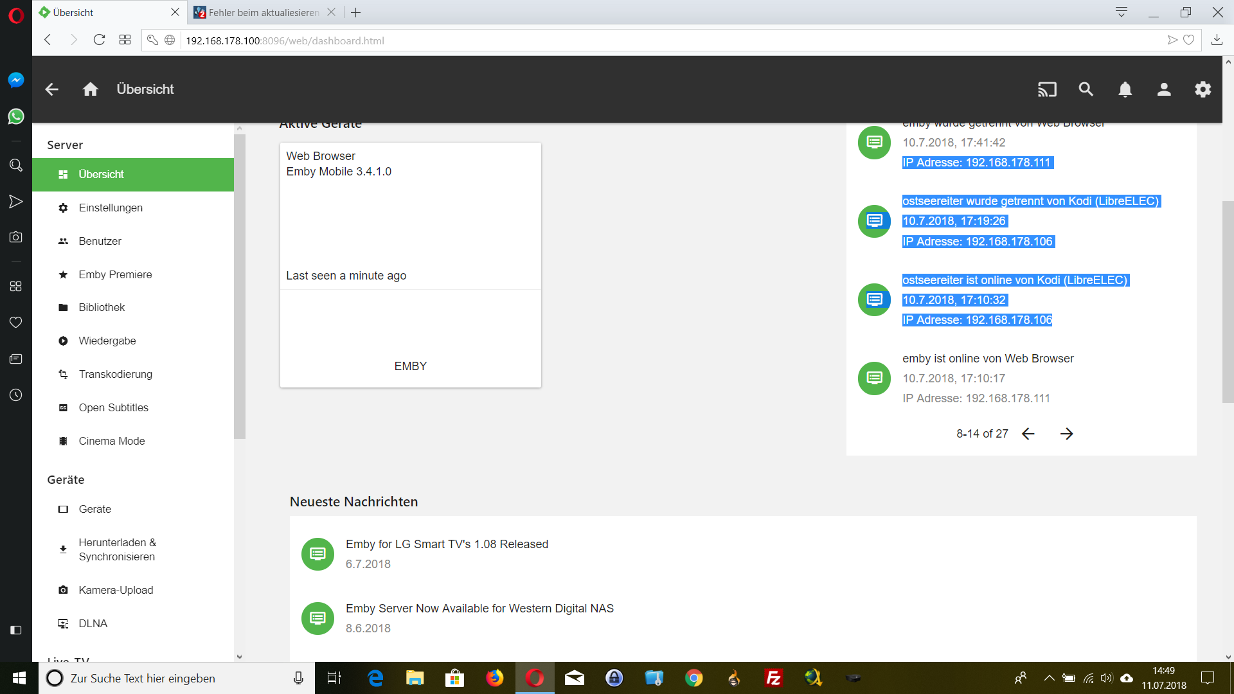
Task: Open the downloads icon in Opera toolbar
Action: (x=1217, y=40)
